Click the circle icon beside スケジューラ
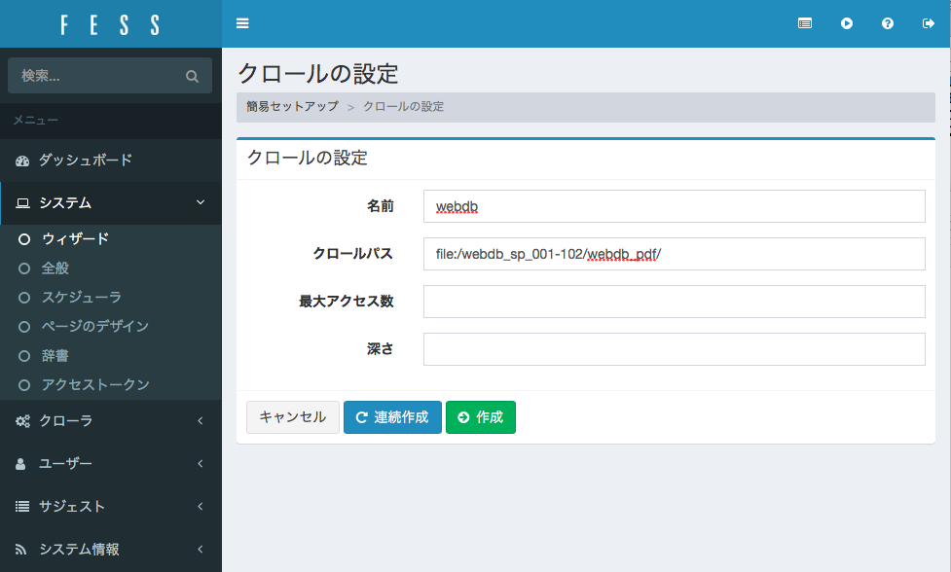Screen dimensions: 951x572 24,298
